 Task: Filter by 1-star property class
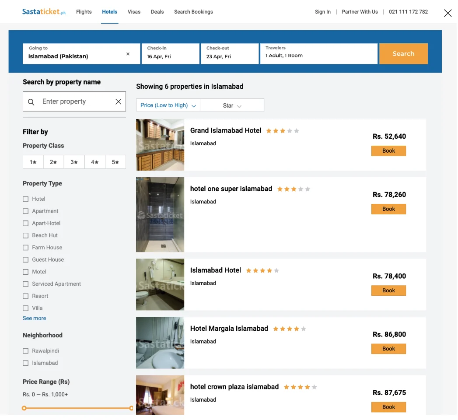coord(33,162)
